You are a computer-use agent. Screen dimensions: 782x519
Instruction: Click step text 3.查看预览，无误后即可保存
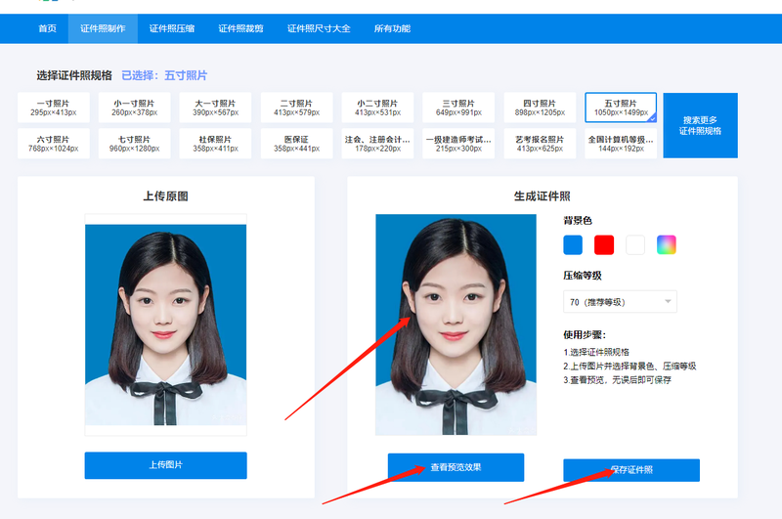click(617, 380)
